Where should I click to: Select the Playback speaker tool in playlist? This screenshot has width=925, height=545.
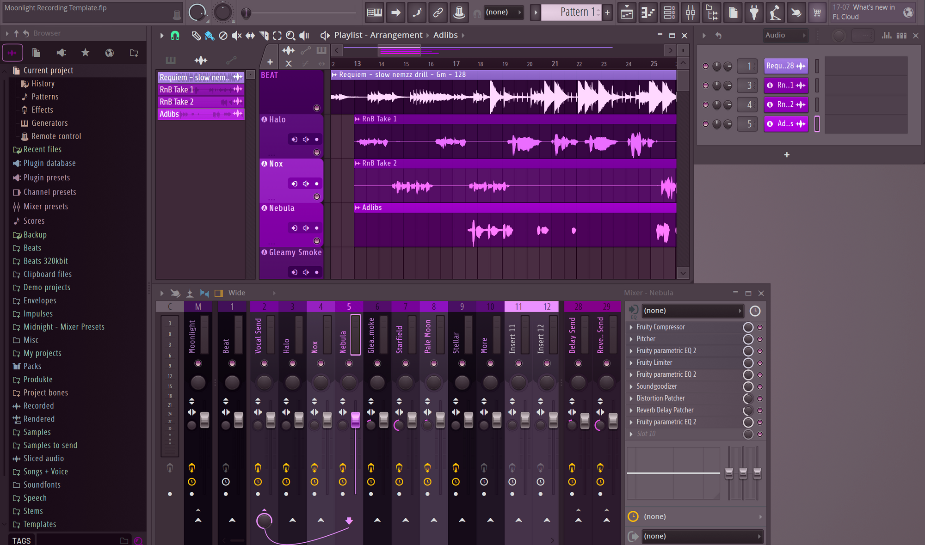pyautogui.click(x=304, y=36)
